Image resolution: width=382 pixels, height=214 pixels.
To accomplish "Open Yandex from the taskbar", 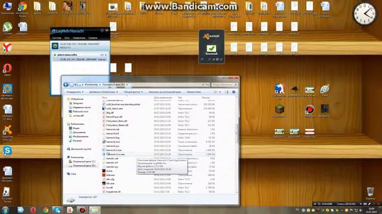I will coord(70,210).
